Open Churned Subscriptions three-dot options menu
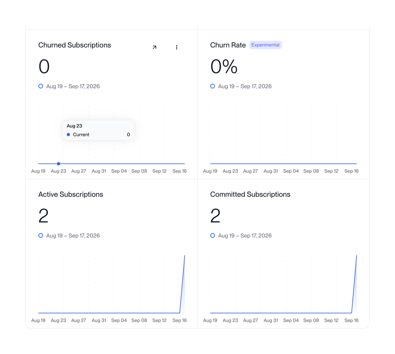Image resolution: width=395 pixels, height=354 pixels. [x=177, y=47]
